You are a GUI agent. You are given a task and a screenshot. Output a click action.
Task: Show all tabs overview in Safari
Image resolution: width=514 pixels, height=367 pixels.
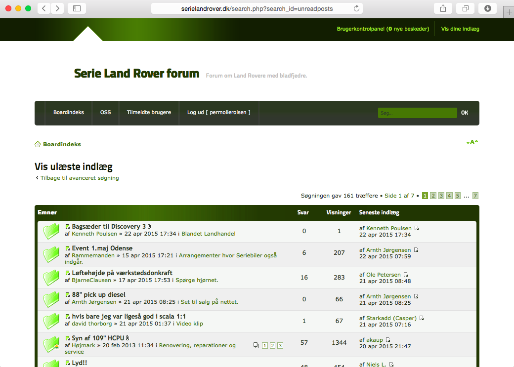tap(465, 8)
